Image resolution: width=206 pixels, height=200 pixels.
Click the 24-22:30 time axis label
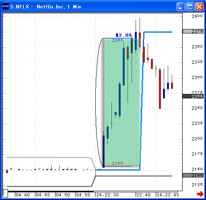click(107, 195)
